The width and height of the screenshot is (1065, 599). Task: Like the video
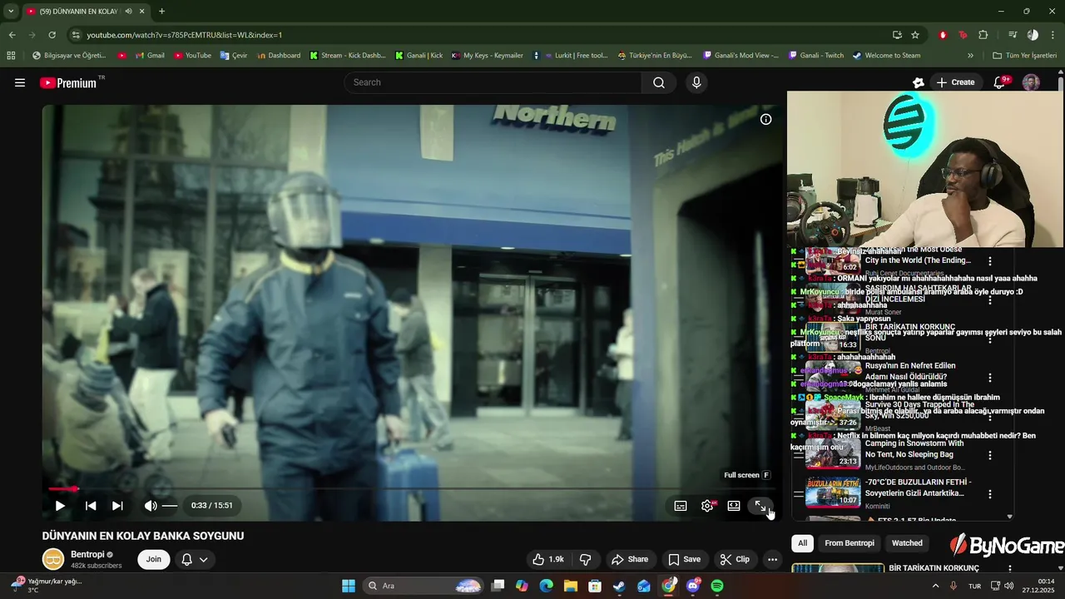coord(548,559)
